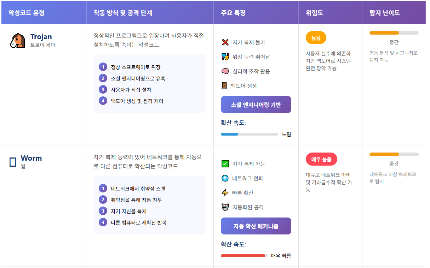Click the disguise masks icon
This screenshot has height=268, width=430.
pyautogui.click(x=225, y=56)
